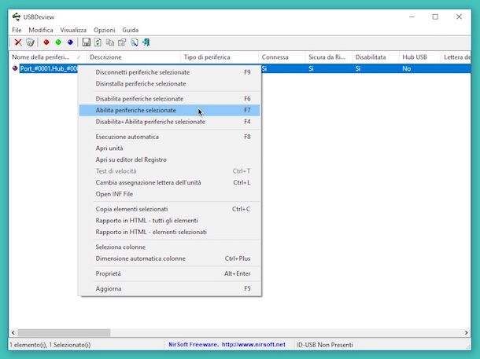Click the refresh toolbar icon

(x=98, y=42)
